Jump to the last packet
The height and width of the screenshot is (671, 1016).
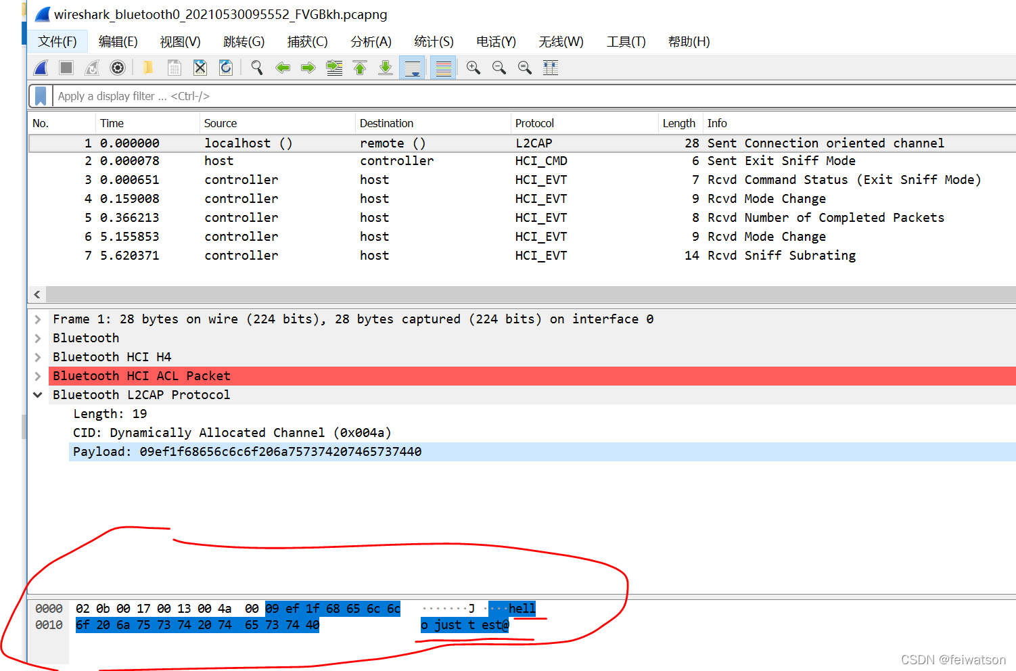tap(386, 68)
